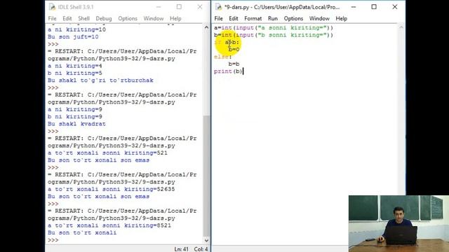The height and width of the screenshot is (252, 449).
Task: Click the 'else:' code line
Action: (223, 57)
